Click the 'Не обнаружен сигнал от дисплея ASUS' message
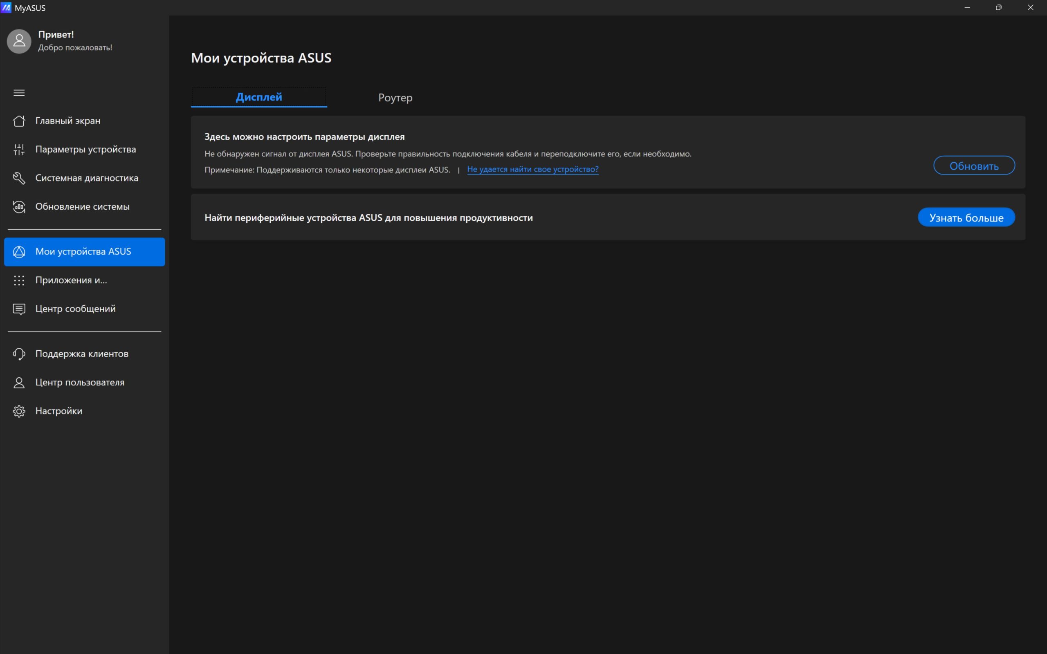Screen dimensions: 1047x654 (x=448, y=154)
